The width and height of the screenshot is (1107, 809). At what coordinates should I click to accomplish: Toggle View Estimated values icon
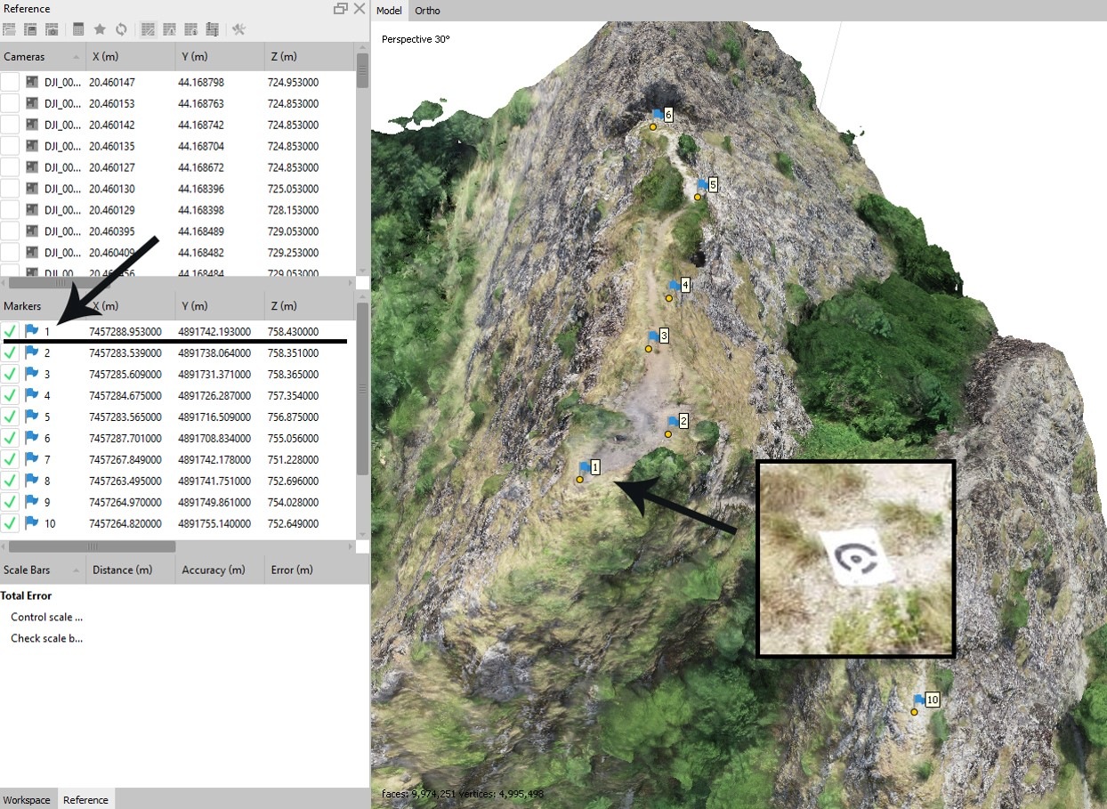(170, 29)
